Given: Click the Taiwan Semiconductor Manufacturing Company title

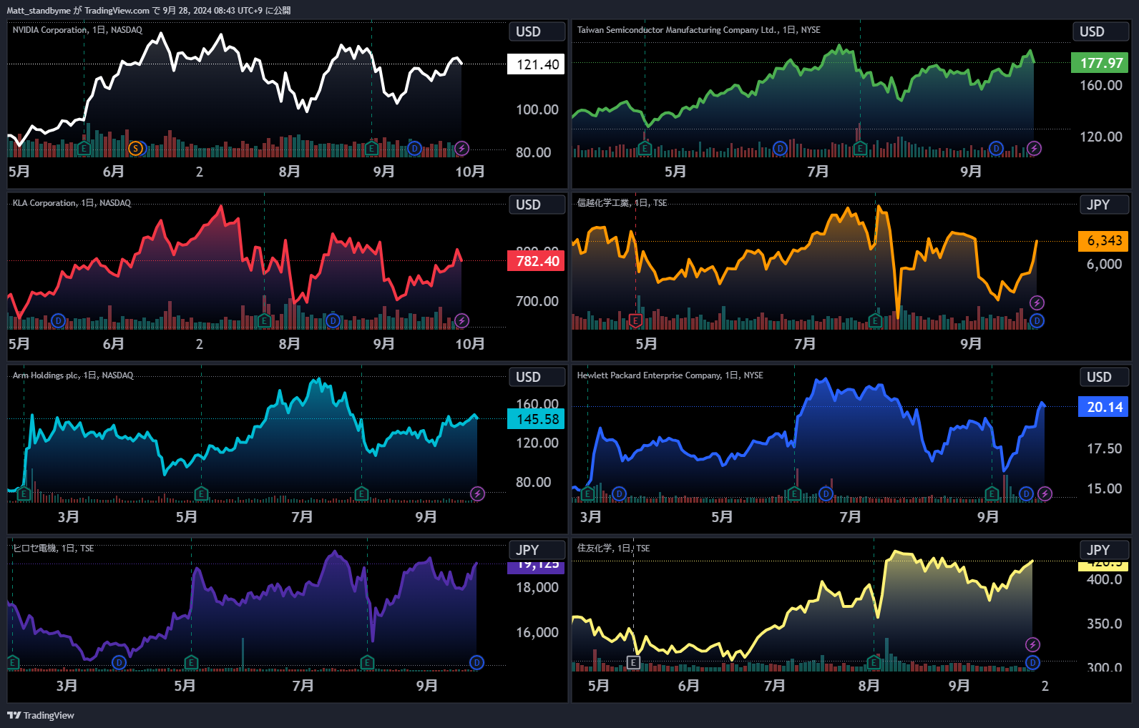Looking at the screenshot, I should [699, 30].
